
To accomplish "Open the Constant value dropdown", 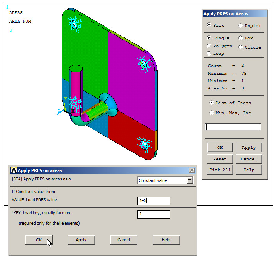I will pos(190,180).
